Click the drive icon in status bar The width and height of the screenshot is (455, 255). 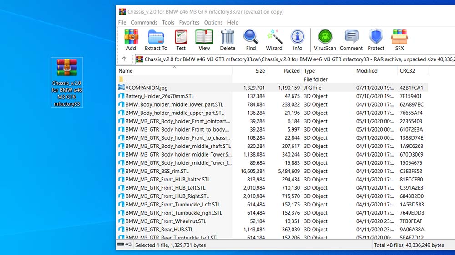121,245
